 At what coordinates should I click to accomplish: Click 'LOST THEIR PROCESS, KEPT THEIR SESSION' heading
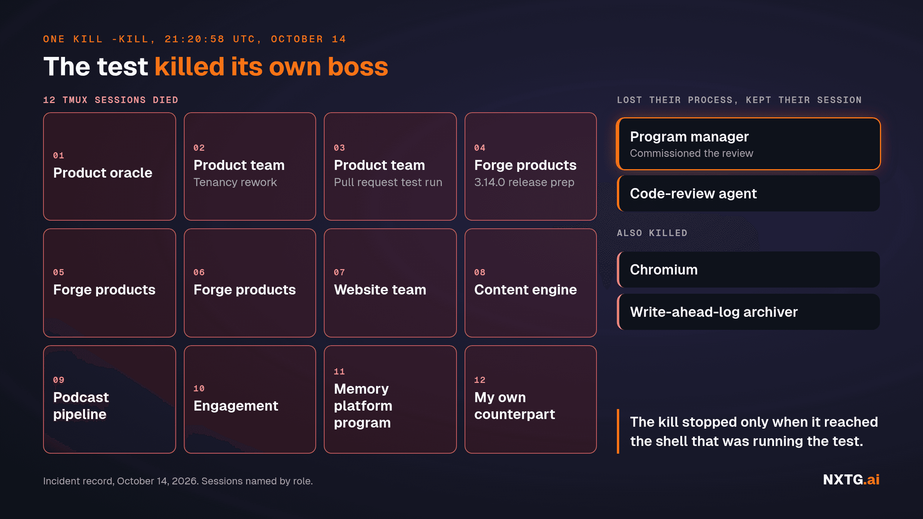(x=739, y=100)
